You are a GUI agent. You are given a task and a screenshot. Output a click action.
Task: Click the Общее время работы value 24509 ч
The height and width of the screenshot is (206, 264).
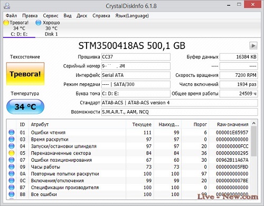(x=239, y=93)
